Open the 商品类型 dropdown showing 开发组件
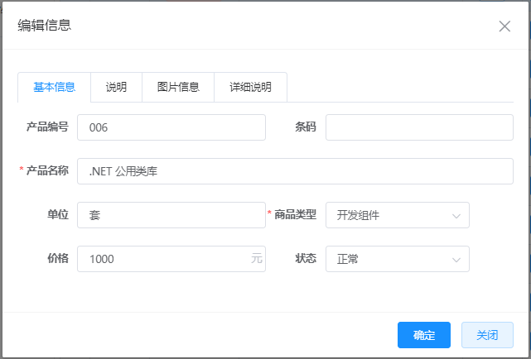The height and width of the screenshot is (359, 531). pyautogui.click(x=398, y=215)
